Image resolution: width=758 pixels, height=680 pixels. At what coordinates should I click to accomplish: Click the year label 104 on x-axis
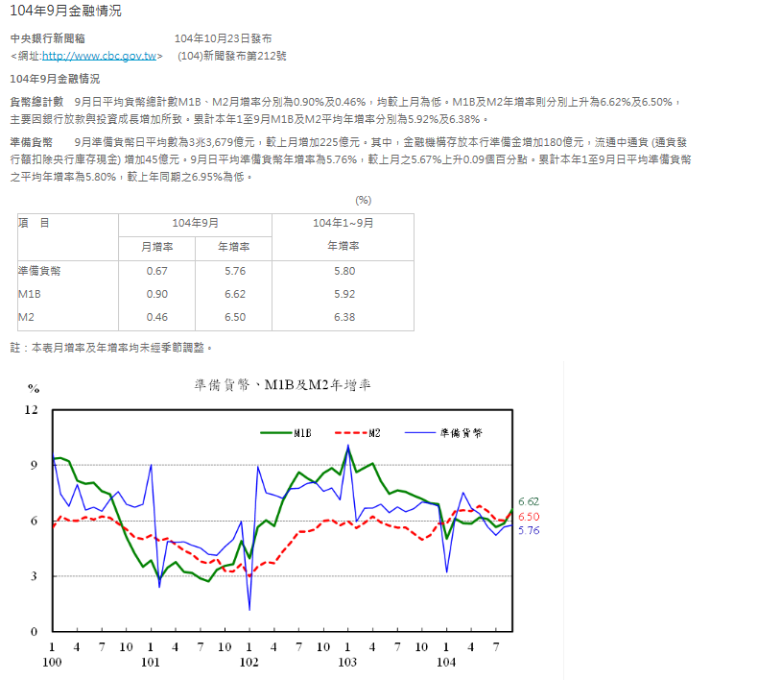pyautogui.click(x=446, y=663)
